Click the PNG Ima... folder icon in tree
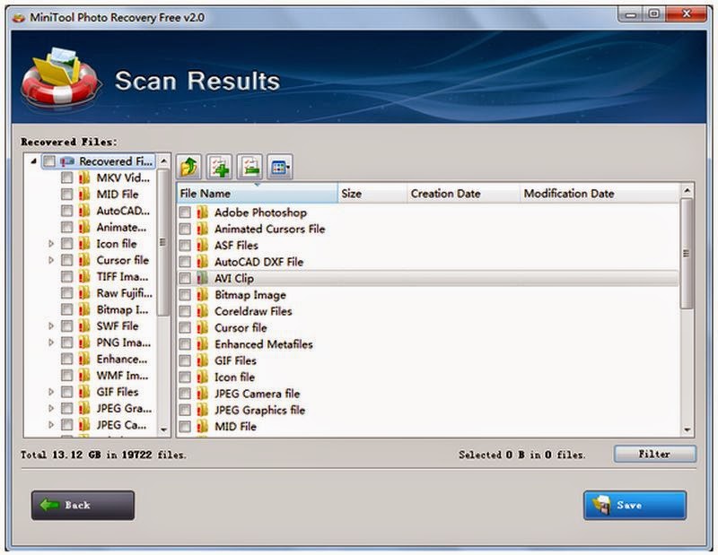Image resolution: width=718 pixels, height=555 pixels. tap(84, 343)
